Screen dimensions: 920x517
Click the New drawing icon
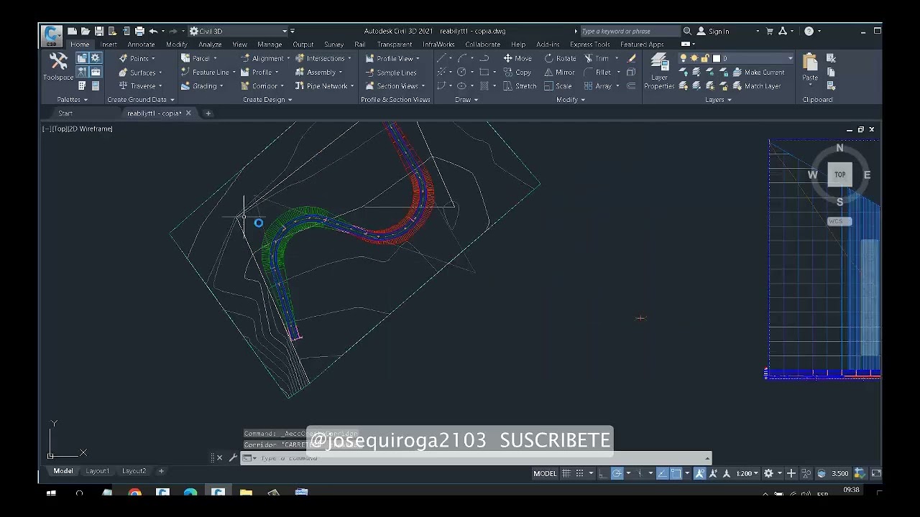72,32
